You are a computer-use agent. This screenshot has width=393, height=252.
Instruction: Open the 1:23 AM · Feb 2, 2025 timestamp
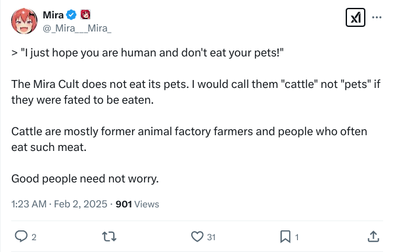click(x=59, y=204)
